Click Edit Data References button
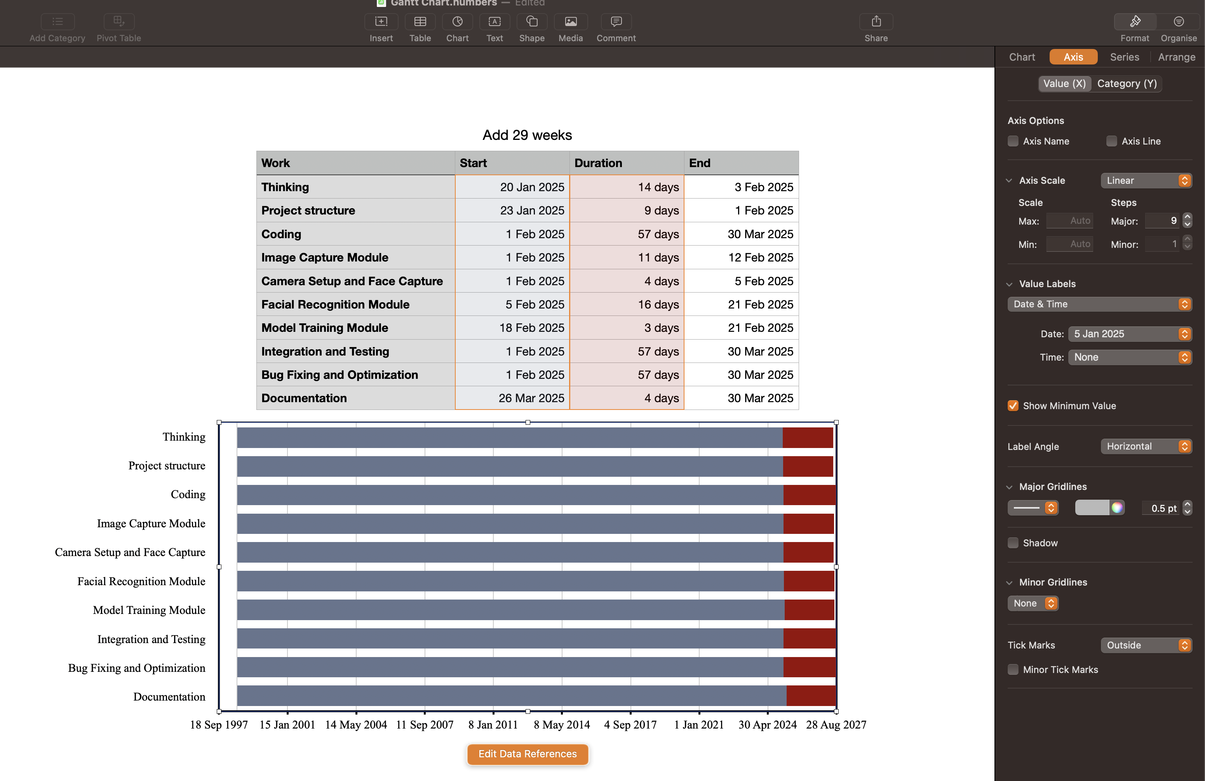Viewport: 1205px width, 781px height. (527, 754)
